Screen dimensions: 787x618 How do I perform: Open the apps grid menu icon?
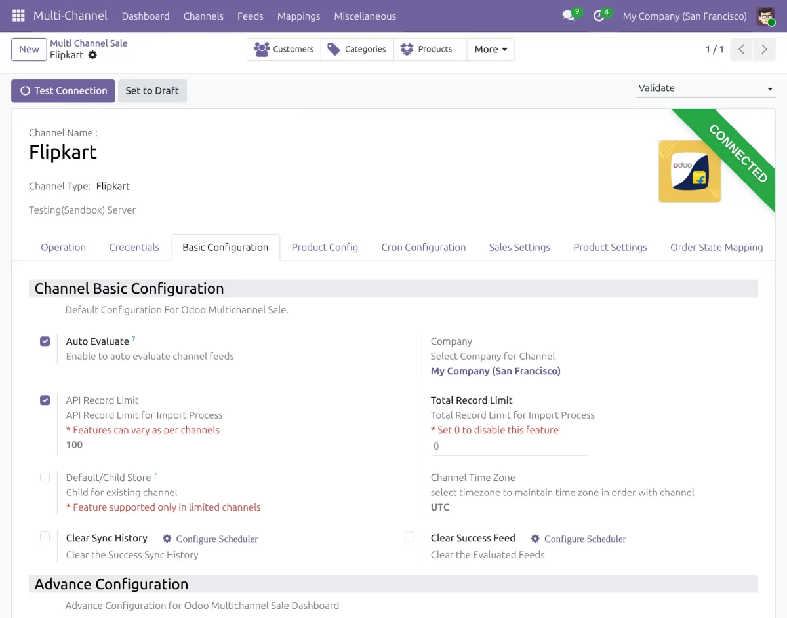click(18, 16)
